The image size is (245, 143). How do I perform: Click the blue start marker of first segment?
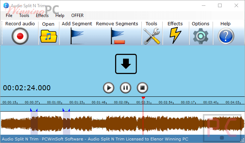31,110
